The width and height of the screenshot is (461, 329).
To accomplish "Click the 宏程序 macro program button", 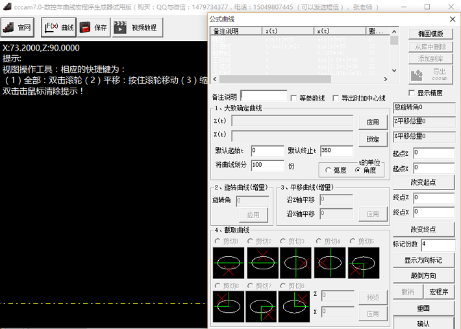I will click(439, 292).
